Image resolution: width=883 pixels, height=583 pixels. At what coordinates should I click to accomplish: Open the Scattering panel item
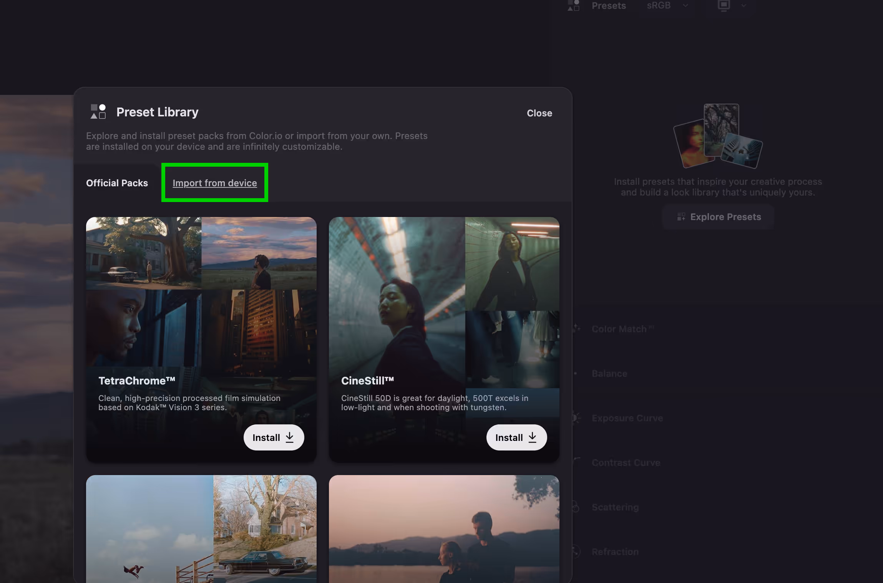coord(615,507)
